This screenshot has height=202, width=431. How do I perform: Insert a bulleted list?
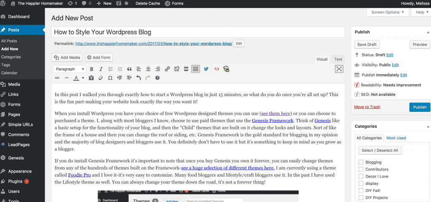[x=111, y=69]
